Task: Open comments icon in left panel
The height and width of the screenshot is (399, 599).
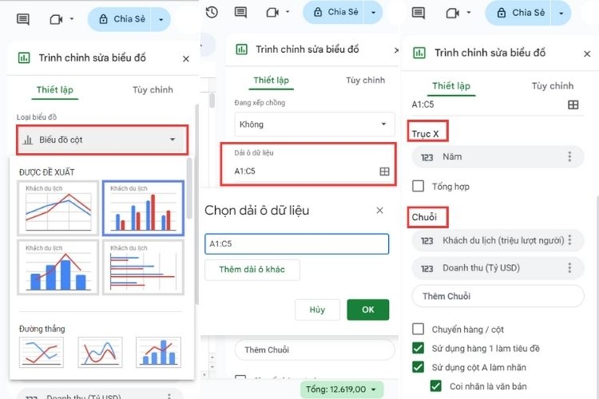Action: point(23,19)
